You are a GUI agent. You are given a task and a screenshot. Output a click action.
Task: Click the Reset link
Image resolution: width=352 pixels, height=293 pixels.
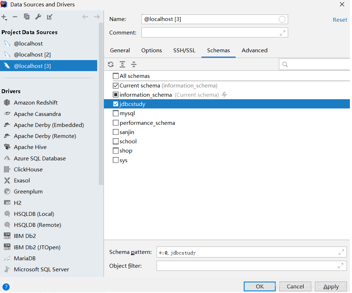point(340,20)
